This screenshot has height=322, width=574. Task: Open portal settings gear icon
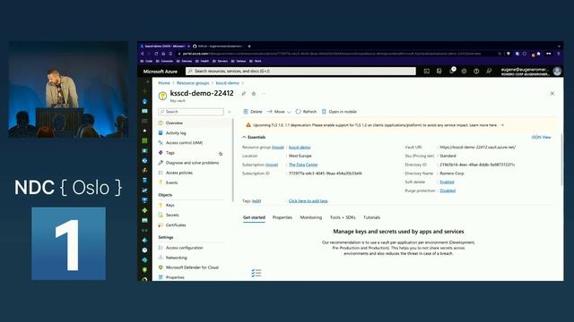464,72
